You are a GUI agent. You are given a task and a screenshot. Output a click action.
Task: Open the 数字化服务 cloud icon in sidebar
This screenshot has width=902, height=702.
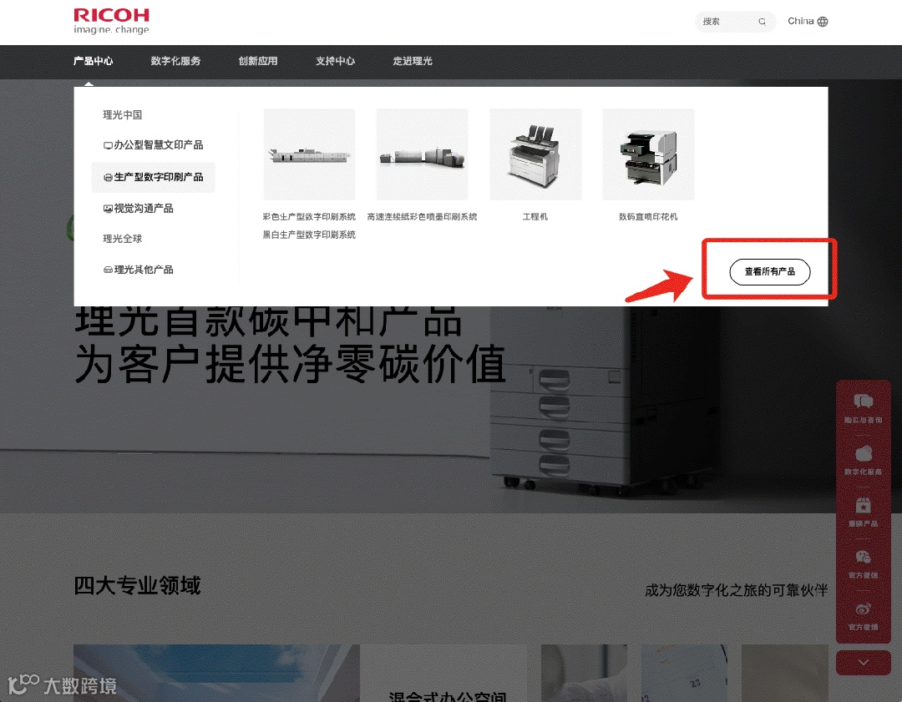pos(863,453)
